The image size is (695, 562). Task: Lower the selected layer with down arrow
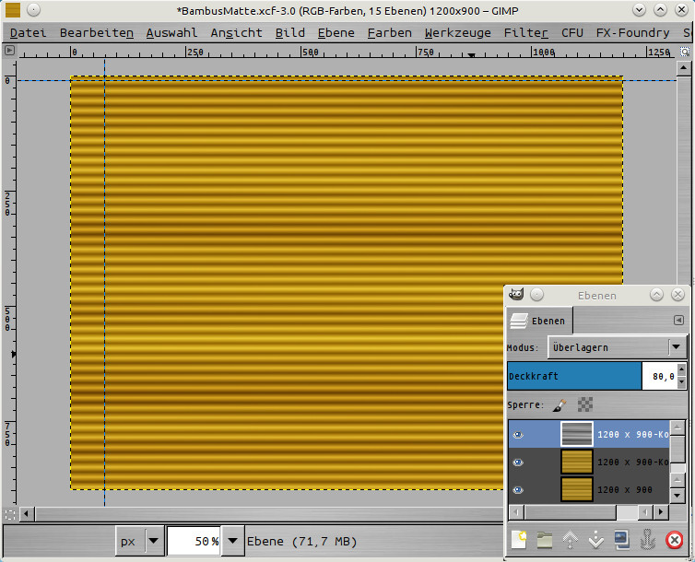pos(596,540)
